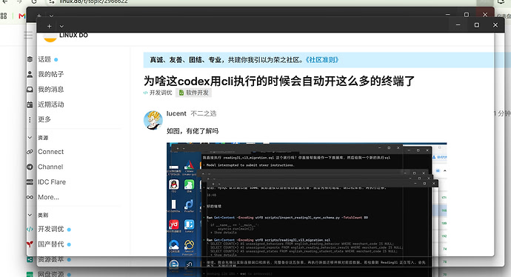Click the topic title 为啥这codex用cli执行

pyautogui.click(x=279, y=81)
